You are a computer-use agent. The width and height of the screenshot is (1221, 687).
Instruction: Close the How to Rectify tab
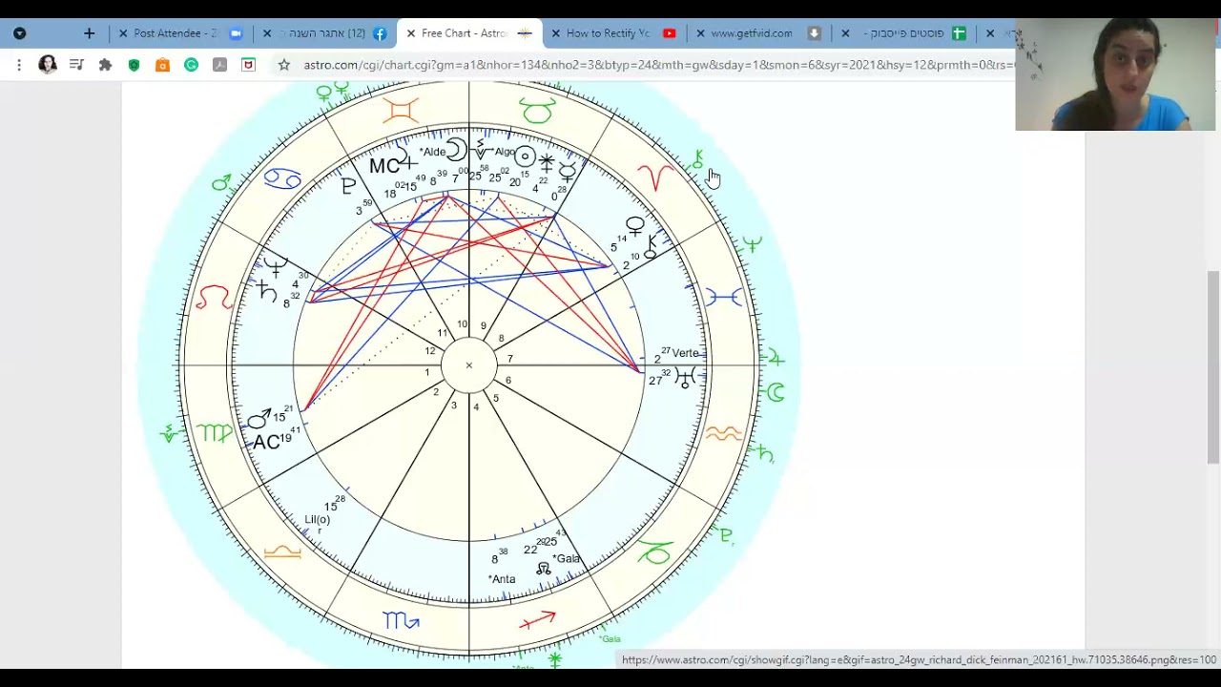[556, 33]
